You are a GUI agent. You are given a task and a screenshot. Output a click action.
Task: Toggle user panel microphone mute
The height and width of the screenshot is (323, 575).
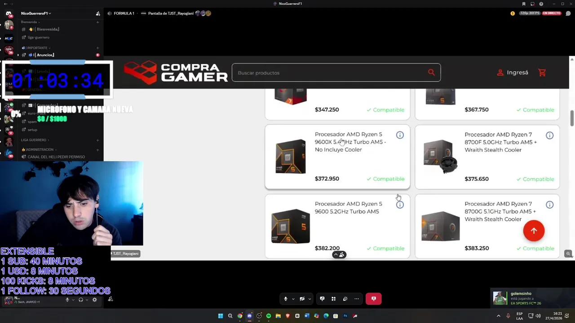point(67,300)
